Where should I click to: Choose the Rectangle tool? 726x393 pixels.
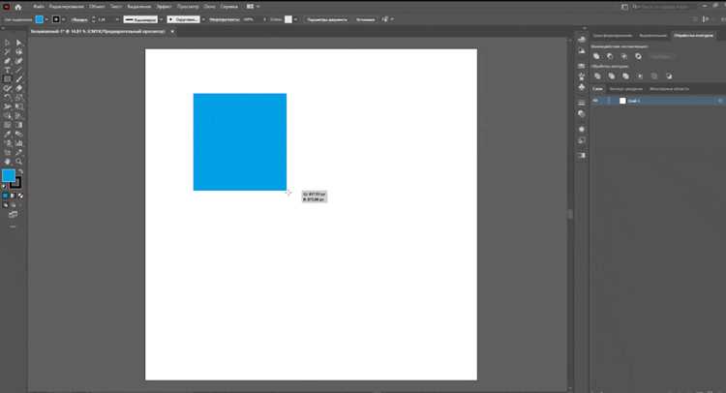[x=8, y=79]
